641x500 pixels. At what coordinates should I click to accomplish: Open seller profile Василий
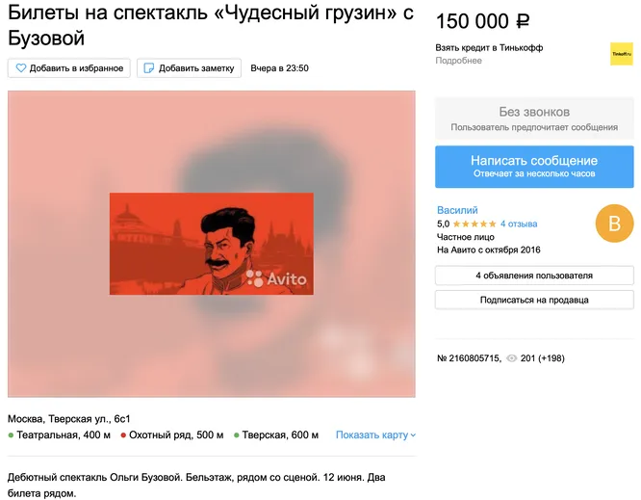[457, 210]
